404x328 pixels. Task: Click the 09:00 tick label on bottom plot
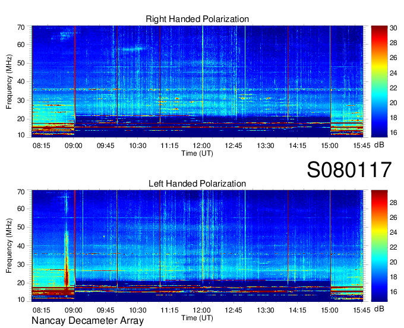(74, 310)
